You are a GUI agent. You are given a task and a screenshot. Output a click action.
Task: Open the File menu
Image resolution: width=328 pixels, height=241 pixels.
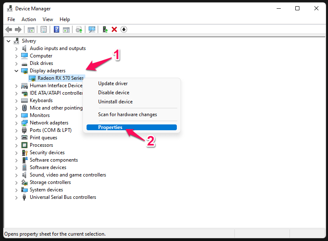(x=11, y=19)
